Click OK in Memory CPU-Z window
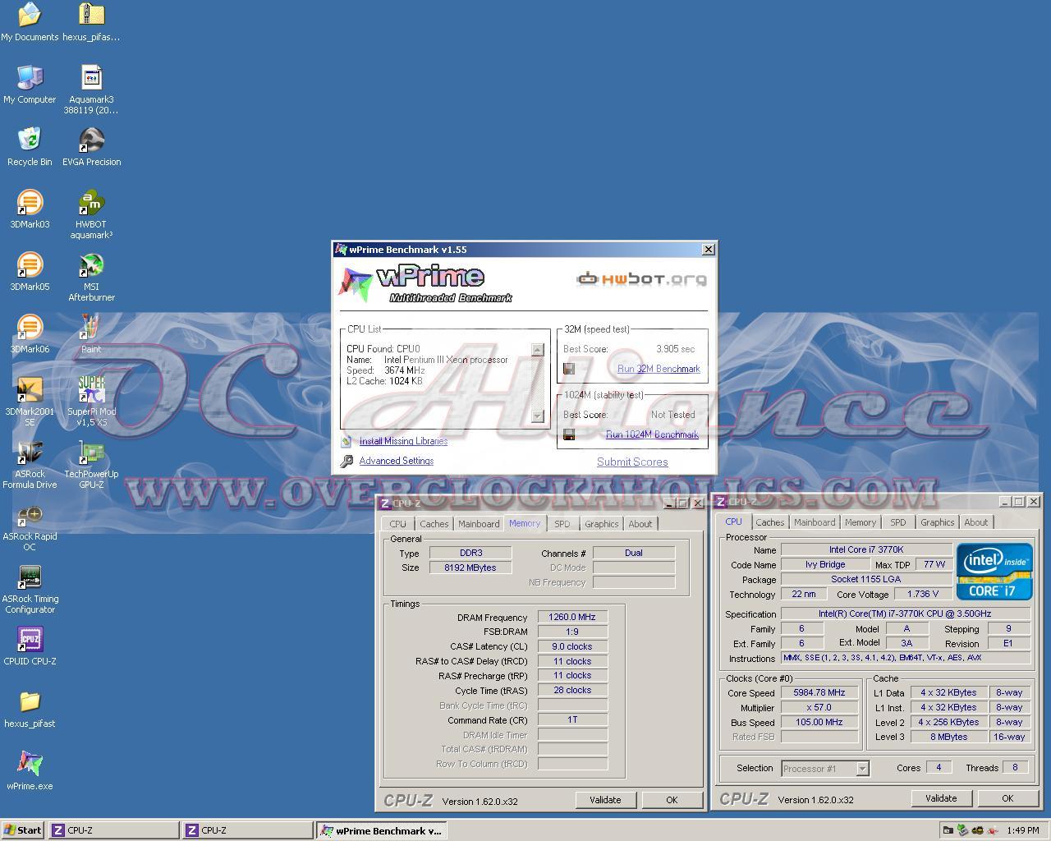Image resolution: width=1051 pixels, height=841 pixels. pyautogui.click(x=672, y=800)
